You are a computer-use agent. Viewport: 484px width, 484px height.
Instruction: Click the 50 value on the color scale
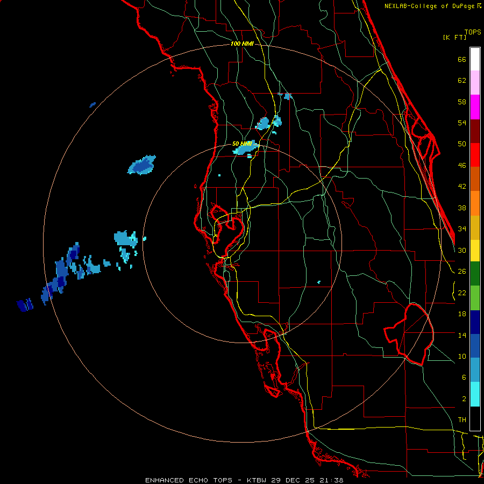[462, 144]
